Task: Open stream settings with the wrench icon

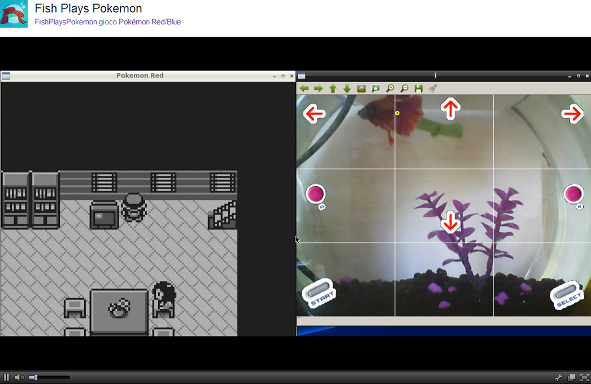Action: (559, 377)
